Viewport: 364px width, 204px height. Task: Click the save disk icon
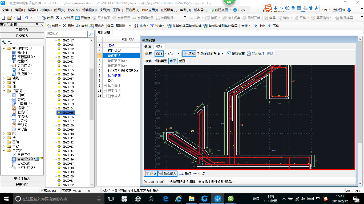click(19, 18)
